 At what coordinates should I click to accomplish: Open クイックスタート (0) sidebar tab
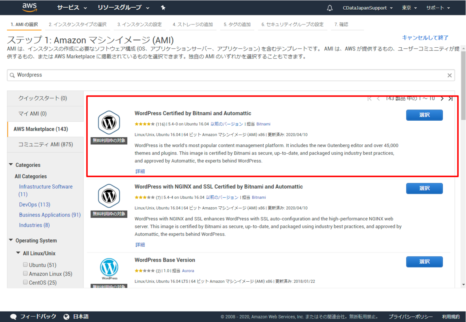(45, 98)
